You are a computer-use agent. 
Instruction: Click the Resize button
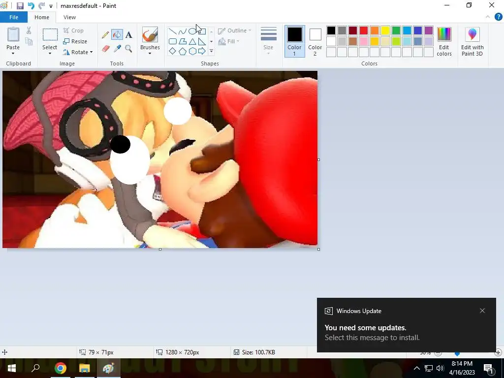coord(75,41)
